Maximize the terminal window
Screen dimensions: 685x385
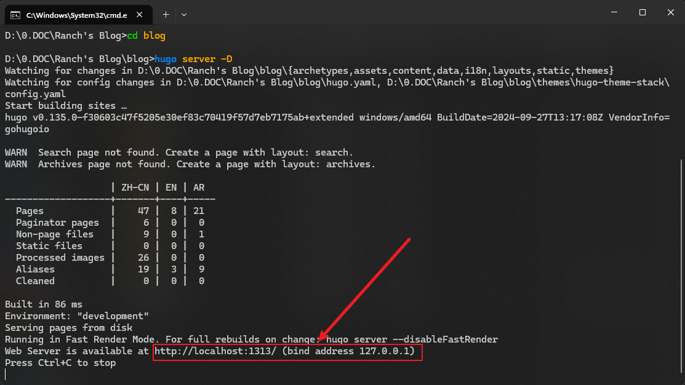point(642,12)
